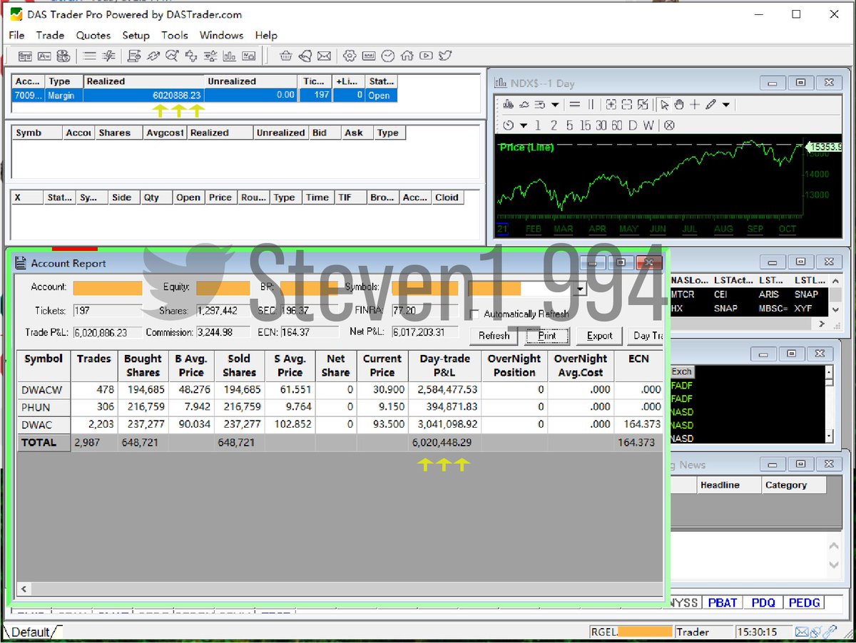Screen dimensions: 856x643
Task: Switch to the Default layout tab
Action: (x=31, y=632)
